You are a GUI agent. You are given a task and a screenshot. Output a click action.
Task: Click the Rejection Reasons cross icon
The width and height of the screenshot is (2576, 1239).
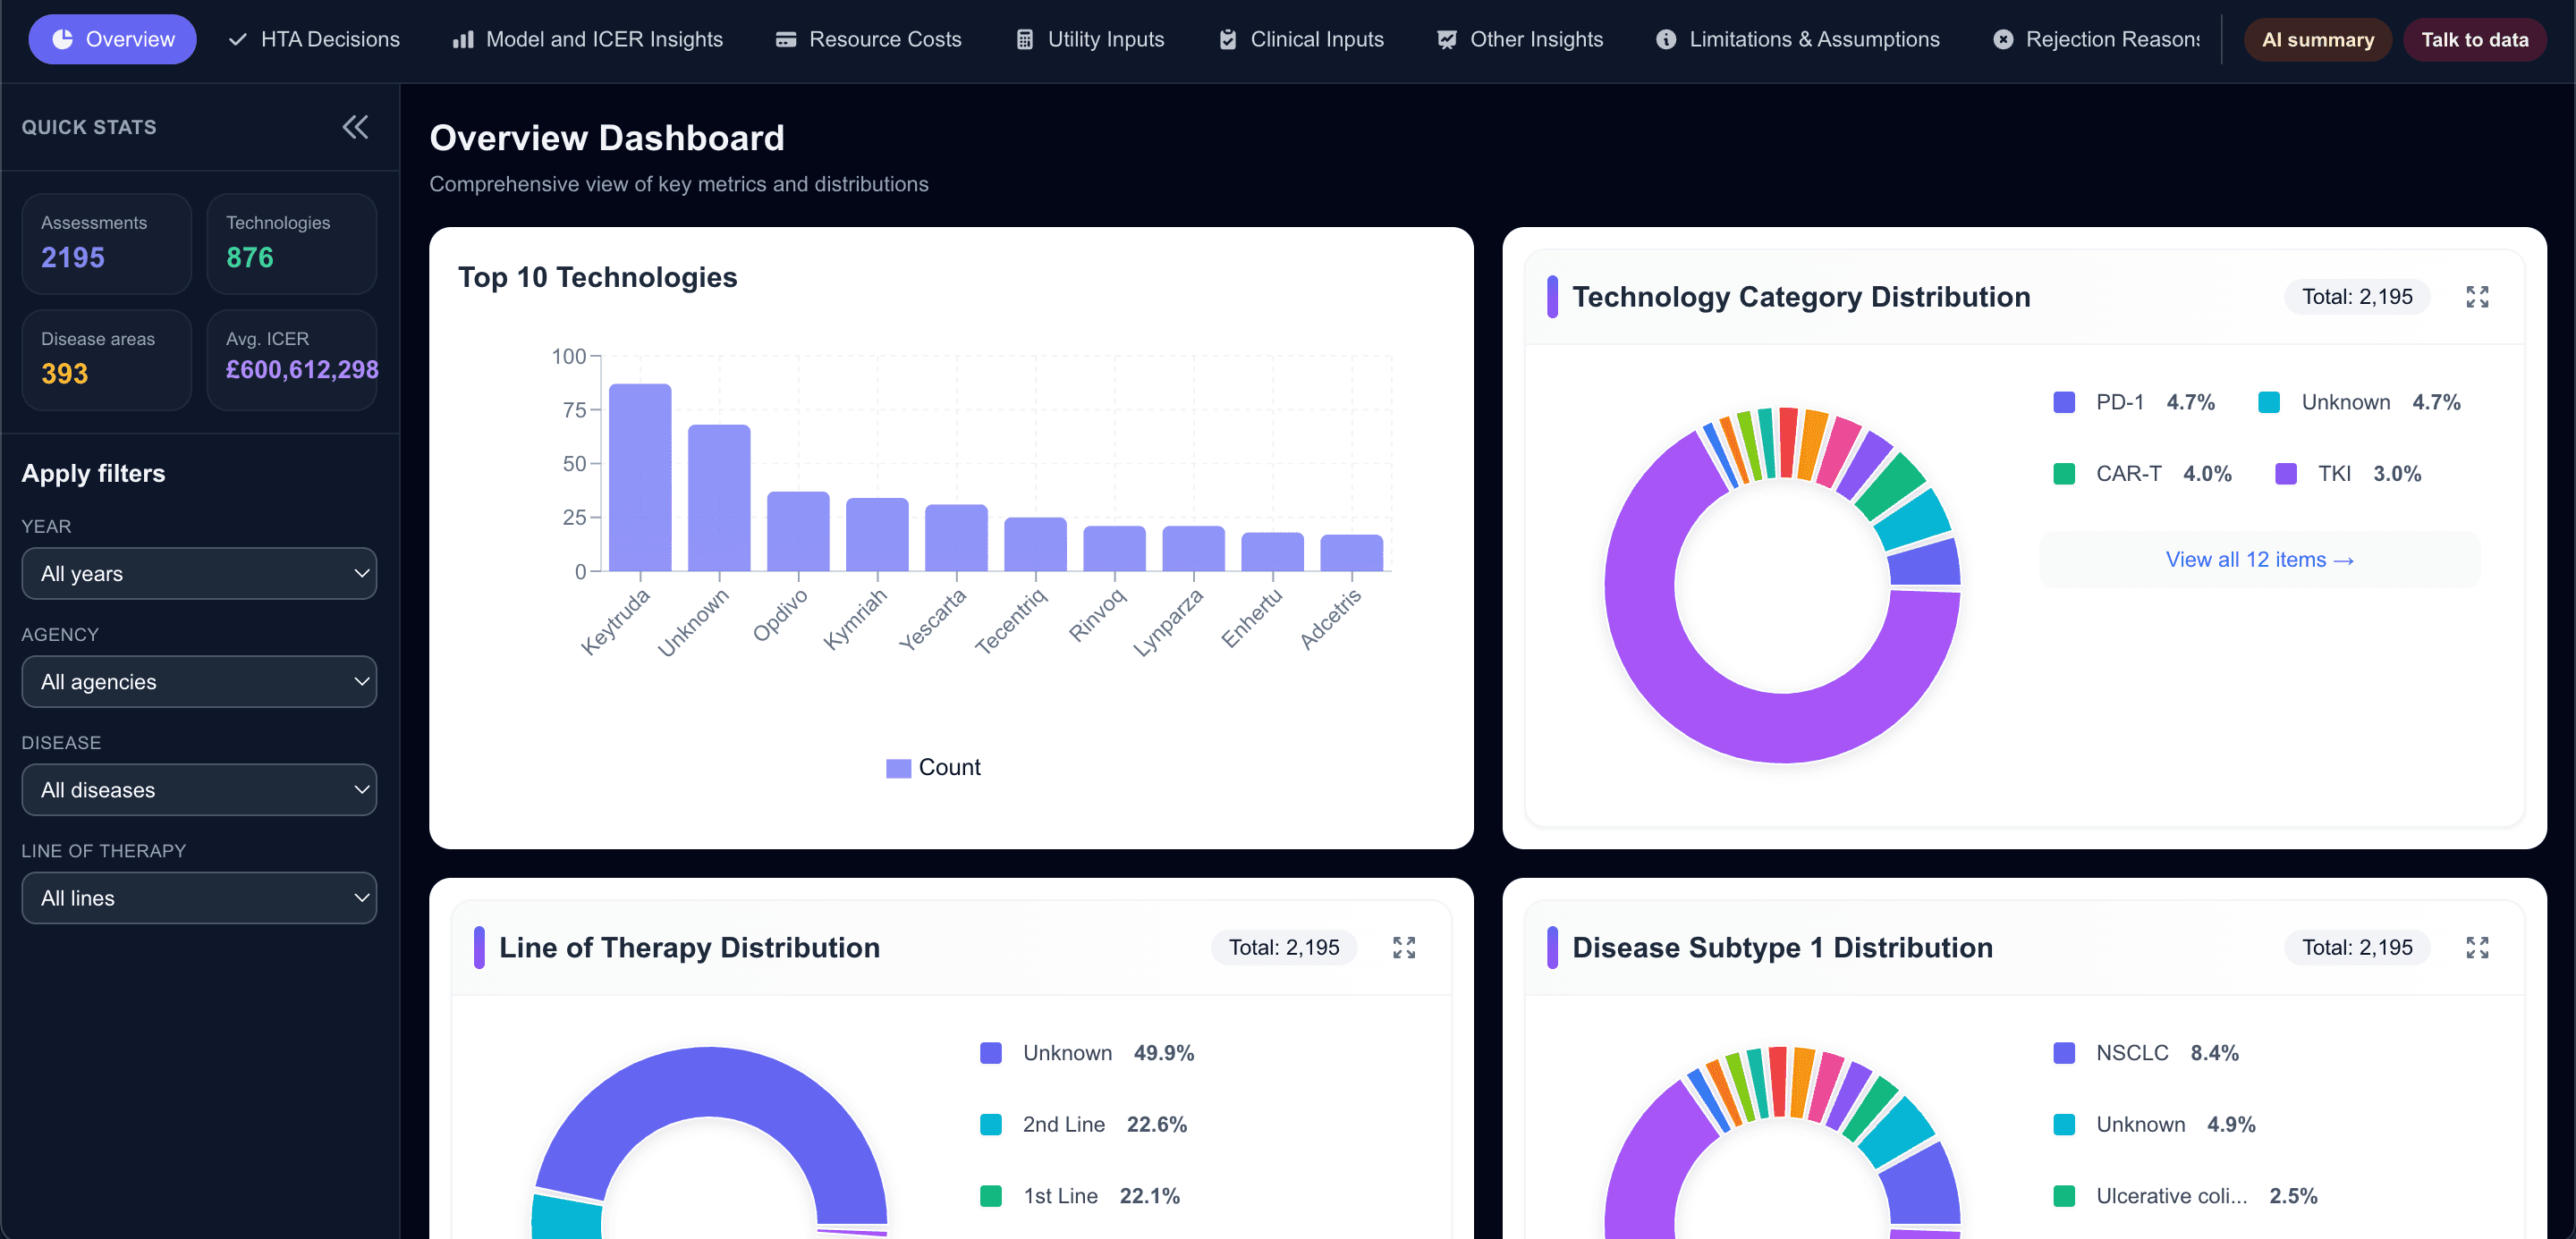[x=2003, y=39]
